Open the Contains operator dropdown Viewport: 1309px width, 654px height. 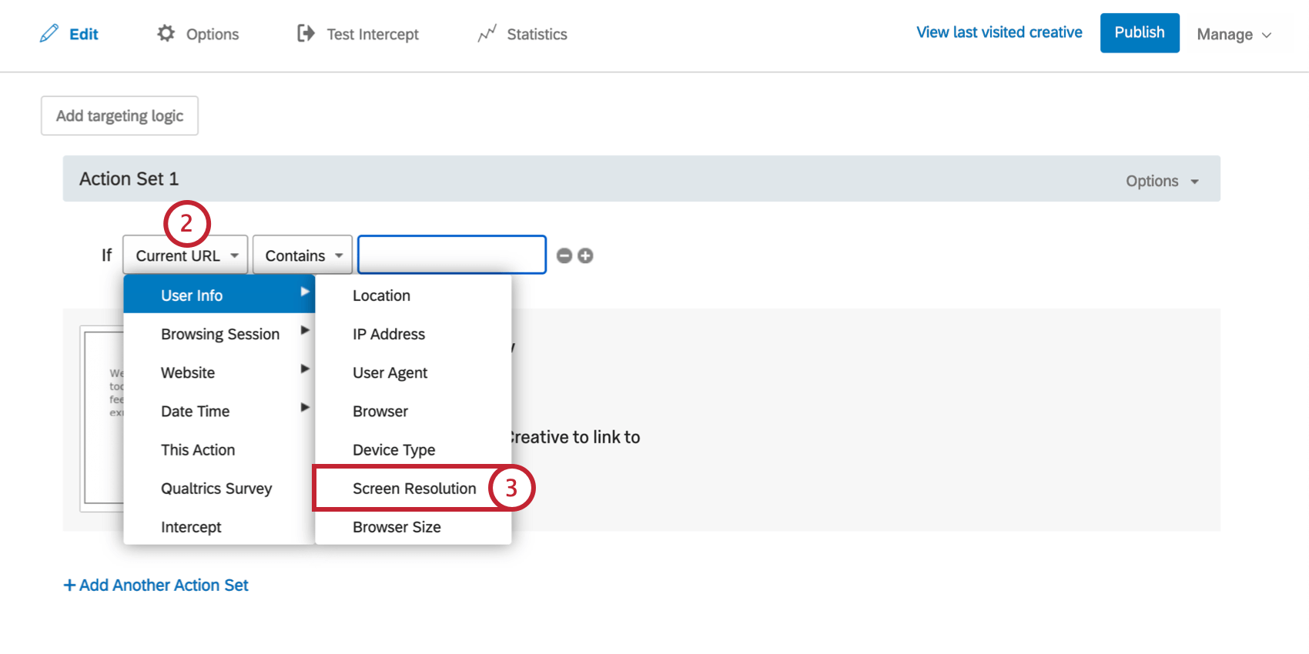click(x=303, y=255)
